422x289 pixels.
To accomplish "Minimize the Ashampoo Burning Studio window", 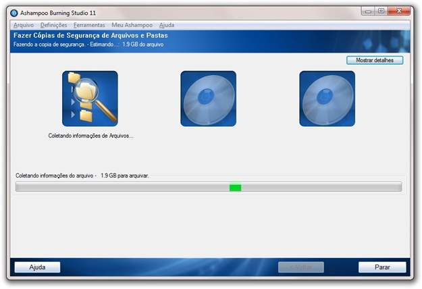I will click(368, 11).
